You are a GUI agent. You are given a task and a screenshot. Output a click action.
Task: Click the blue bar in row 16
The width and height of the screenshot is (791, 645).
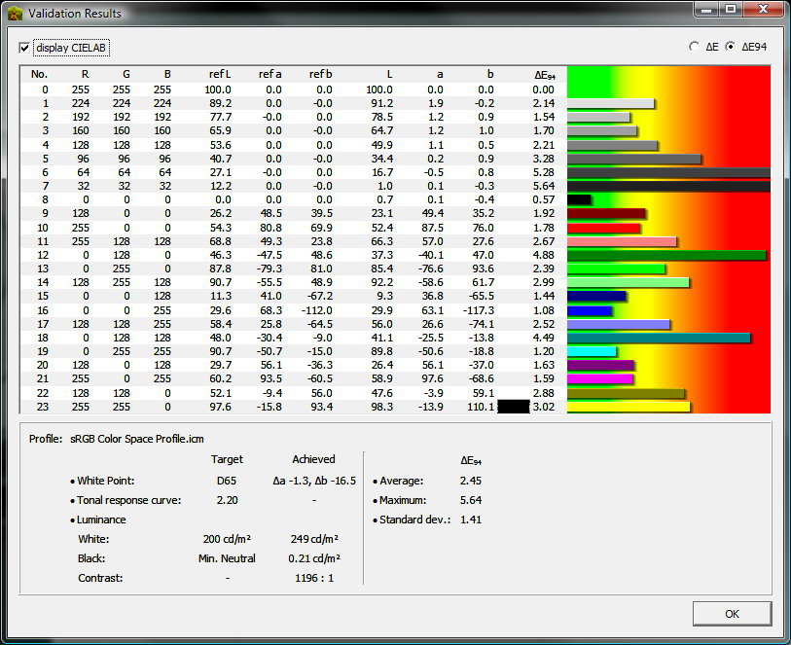click(x=589, y=310)
